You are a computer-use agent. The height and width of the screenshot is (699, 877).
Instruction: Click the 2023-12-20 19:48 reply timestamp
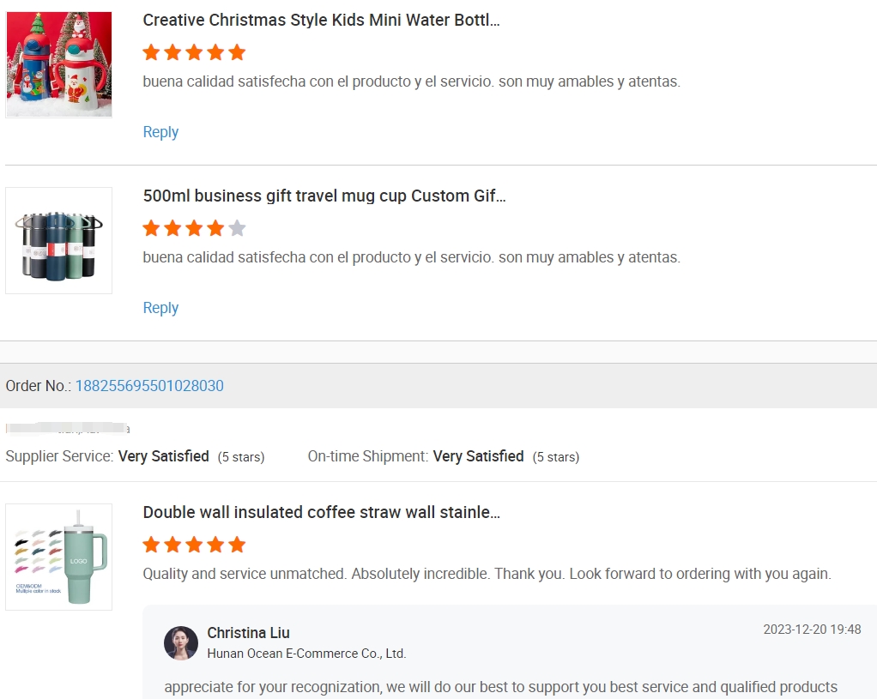click(812, 630)
